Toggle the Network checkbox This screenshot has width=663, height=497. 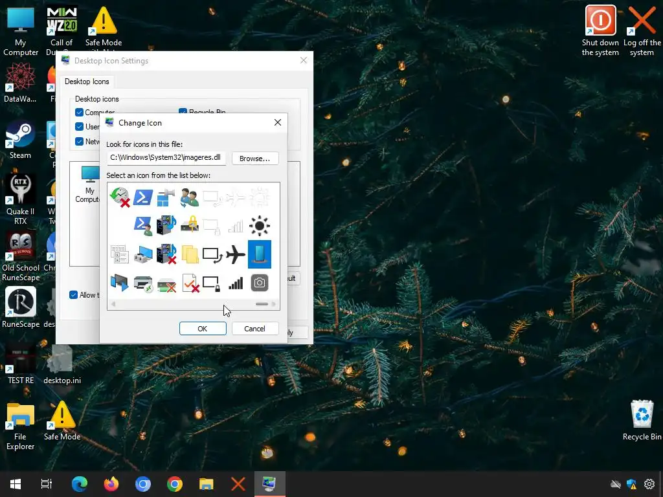[x=79, y=141]
